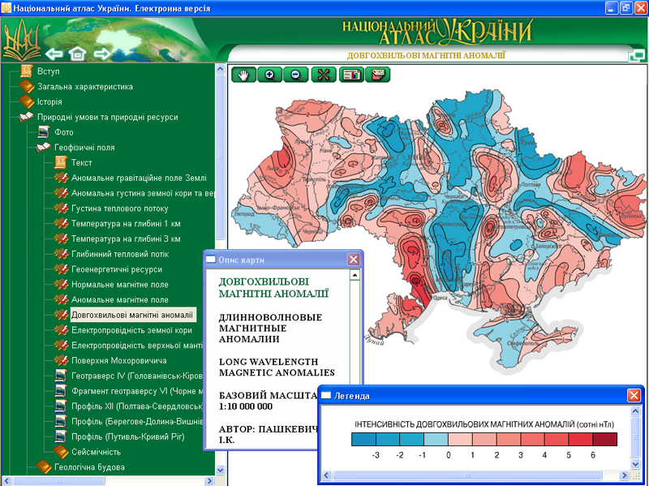Click map icon beside Довгохвильові магнітні аномалії
Viewport: 649px width, 486px height.
pos(61,315)
